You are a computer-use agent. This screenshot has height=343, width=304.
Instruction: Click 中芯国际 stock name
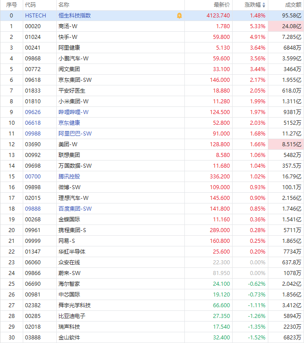[69, 294]
